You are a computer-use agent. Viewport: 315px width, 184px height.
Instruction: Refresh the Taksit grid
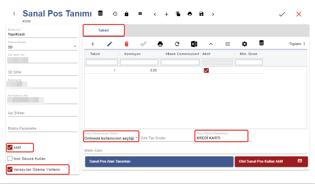tap(177, 44)
